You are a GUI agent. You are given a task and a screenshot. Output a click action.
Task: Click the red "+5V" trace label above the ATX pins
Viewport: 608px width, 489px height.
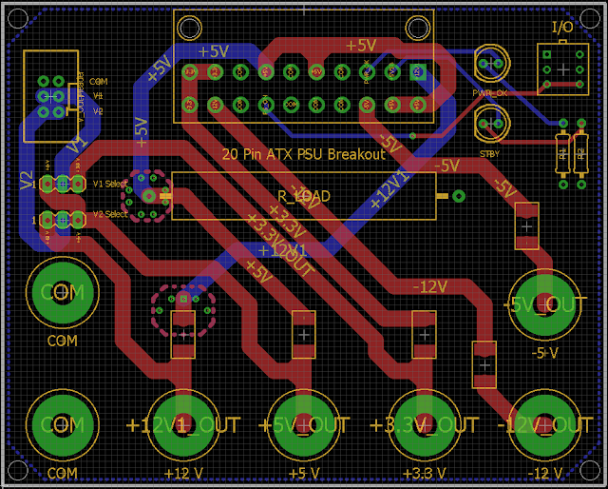click(361, 46)
